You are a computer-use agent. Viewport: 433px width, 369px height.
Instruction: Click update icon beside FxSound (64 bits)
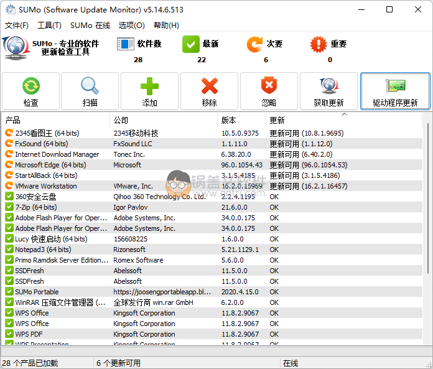(9, 143)
